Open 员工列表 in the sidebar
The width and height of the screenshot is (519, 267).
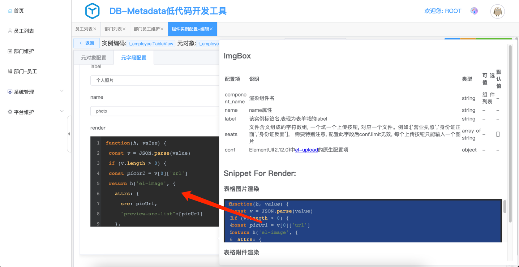click(x=24, y=31)
